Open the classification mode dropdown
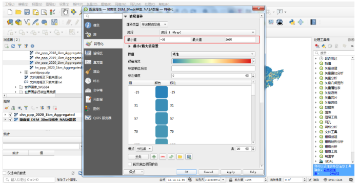 tap(144, 149)
